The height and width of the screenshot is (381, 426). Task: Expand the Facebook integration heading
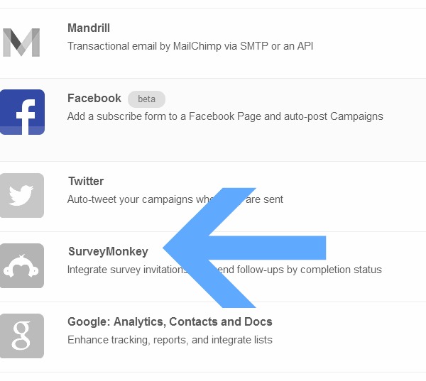94,98
